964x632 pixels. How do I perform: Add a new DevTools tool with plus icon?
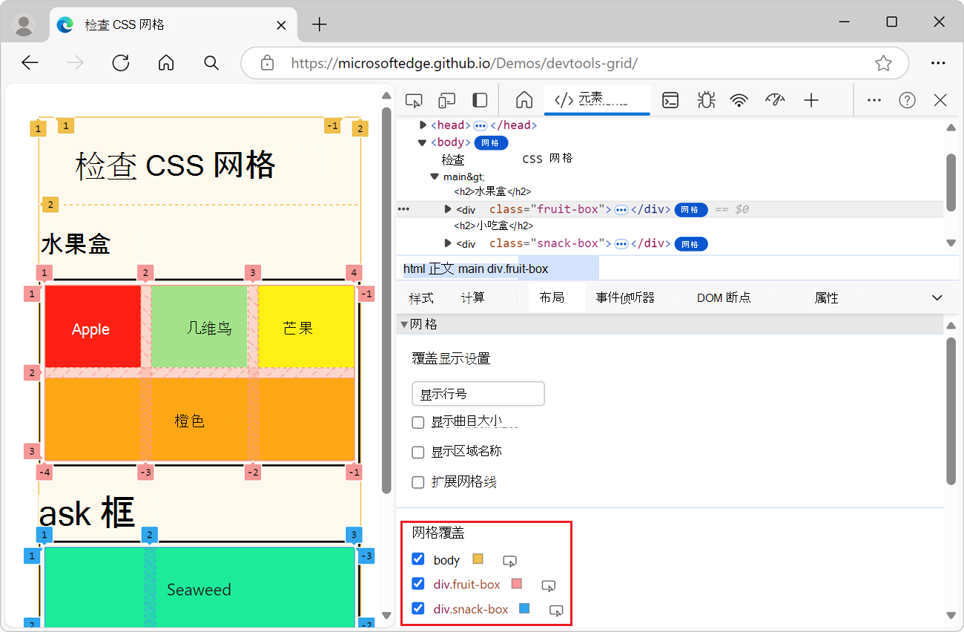point(811,99)
